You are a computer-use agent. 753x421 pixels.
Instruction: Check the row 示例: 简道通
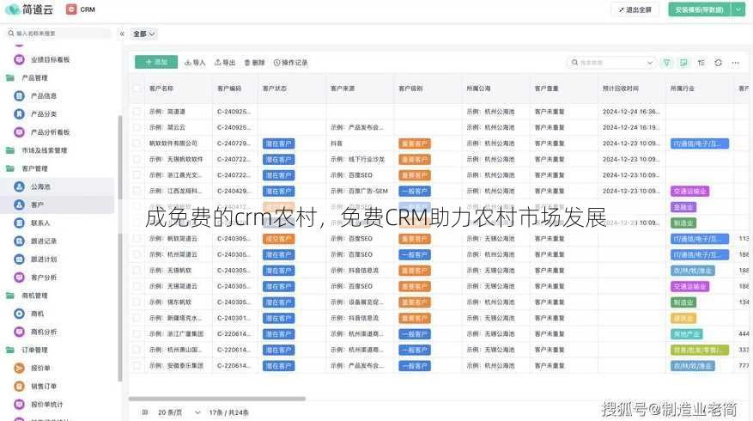[x=137, y=112]
